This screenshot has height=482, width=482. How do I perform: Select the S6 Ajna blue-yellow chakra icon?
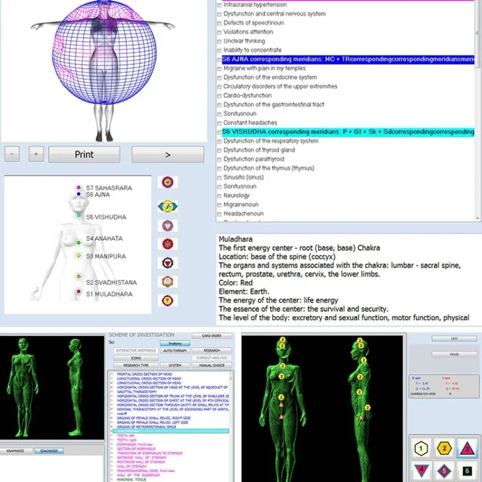pos(167,207)
